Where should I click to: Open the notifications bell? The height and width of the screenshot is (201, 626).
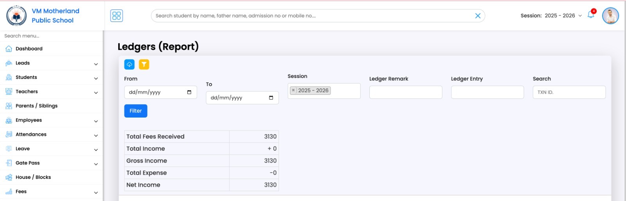click(x=591, y=15)
